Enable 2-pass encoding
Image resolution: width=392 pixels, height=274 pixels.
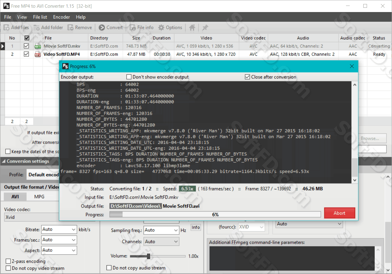8,261
